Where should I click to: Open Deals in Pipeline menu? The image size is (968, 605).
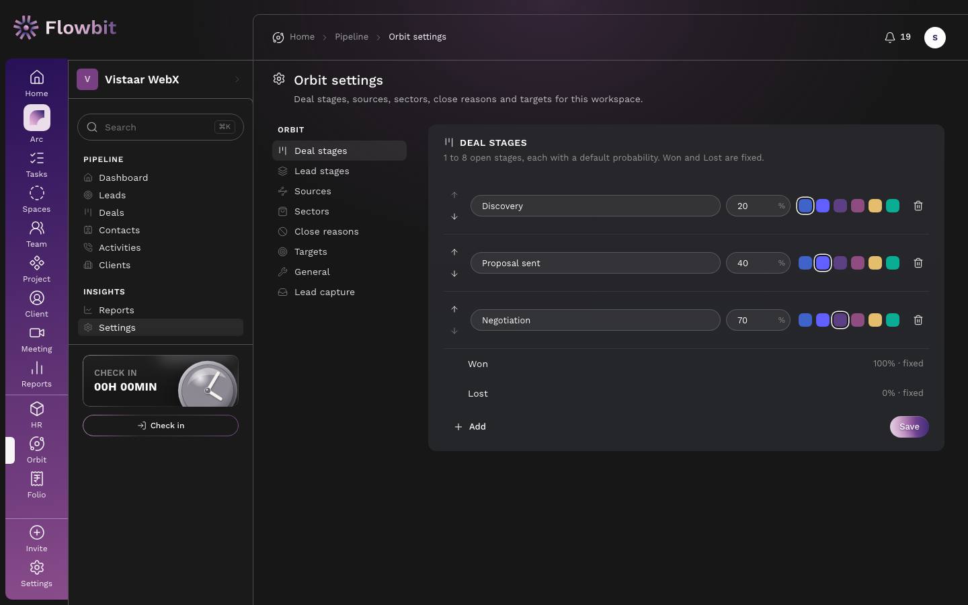coord(161,212)
